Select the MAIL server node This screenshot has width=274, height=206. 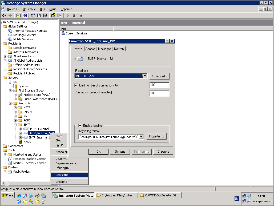[17, 82]
